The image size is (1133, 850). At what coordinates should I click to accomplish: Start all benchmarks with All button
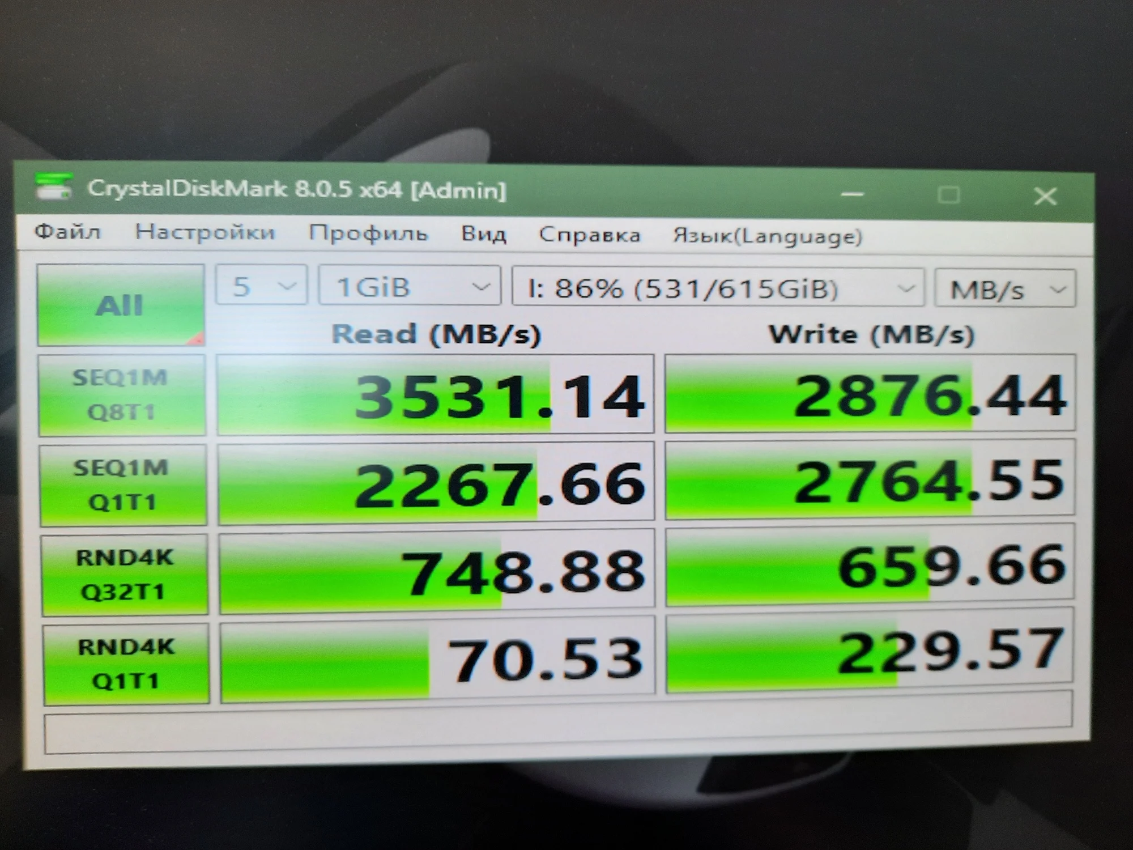(120, 305)
